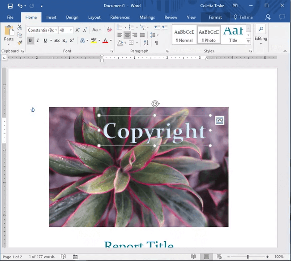The width and height of the screenshot is (291, 261).
Task: Open the font size 48 dropdown
Action: tap(71, 30)
